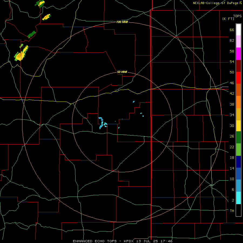Click the '58' legend value
243x243 pixels.
click(232, 51)
